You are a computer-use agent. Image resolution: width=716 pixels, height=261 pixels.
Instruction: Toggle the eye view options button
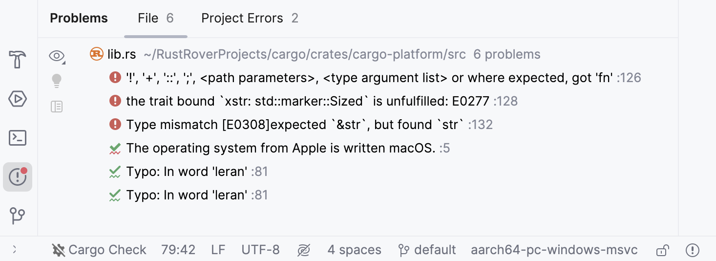pos(57,56)
